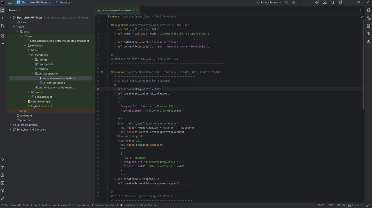Open the Notifications bell panel
This screenshot has width=372, height=208.
369,10
